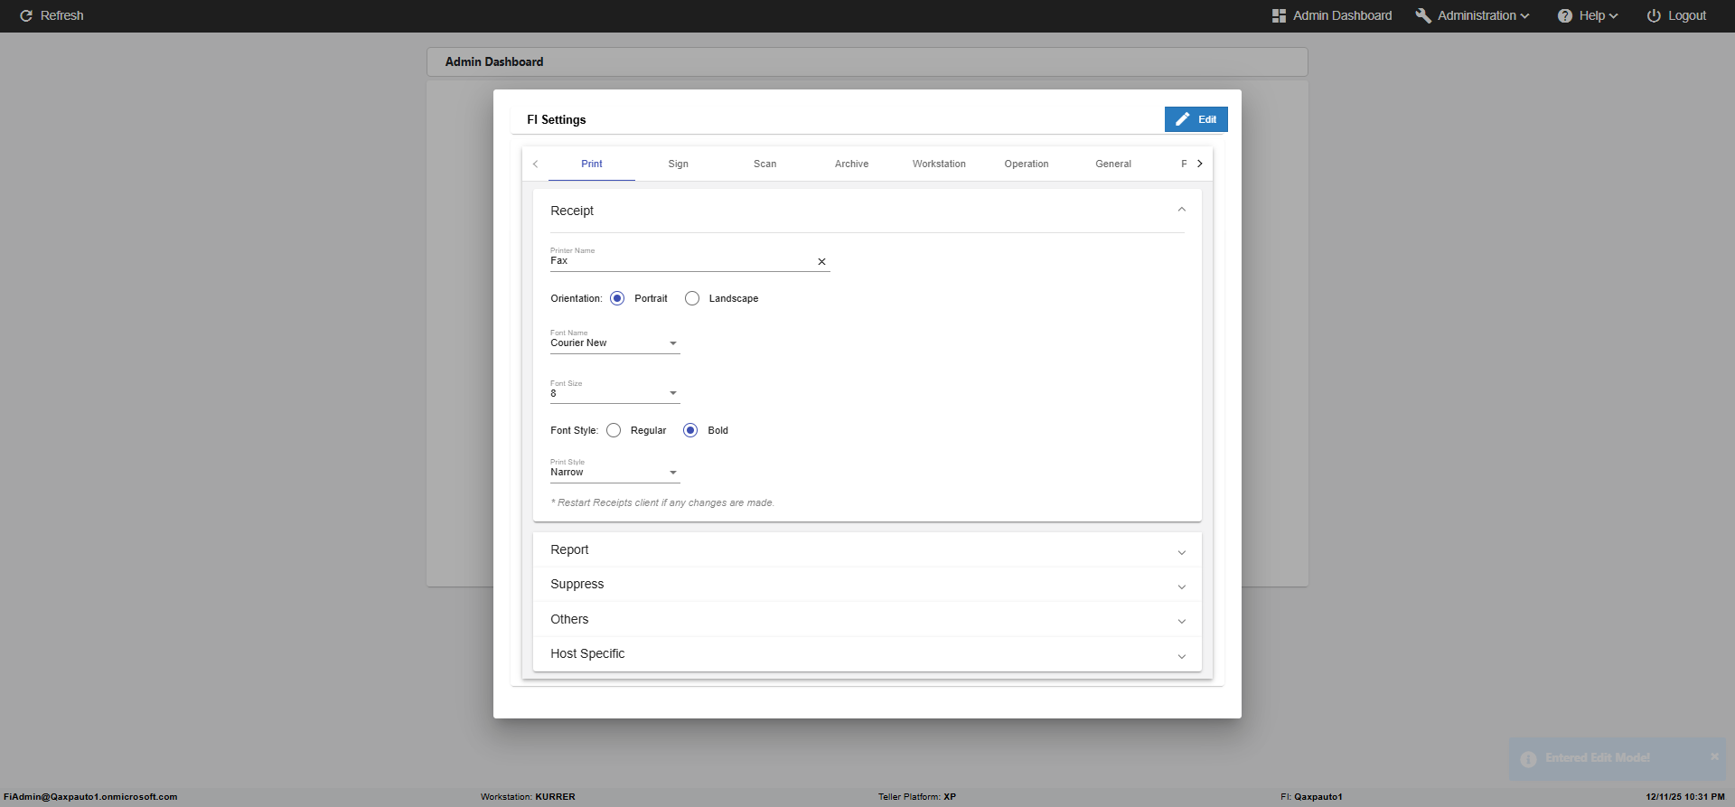Click the Help question mark icon
This screenshot has width=1735, height=807.
click(1565, 15)
